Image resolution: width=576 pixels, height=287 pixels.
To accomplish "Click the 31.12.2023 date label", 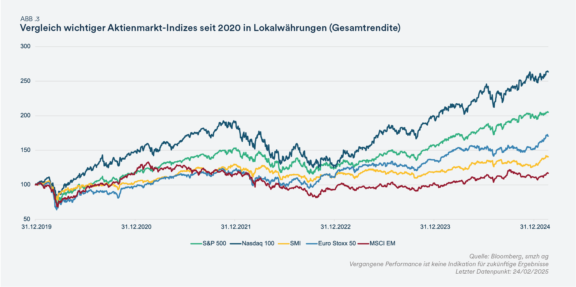I will (x=435, y=227).
